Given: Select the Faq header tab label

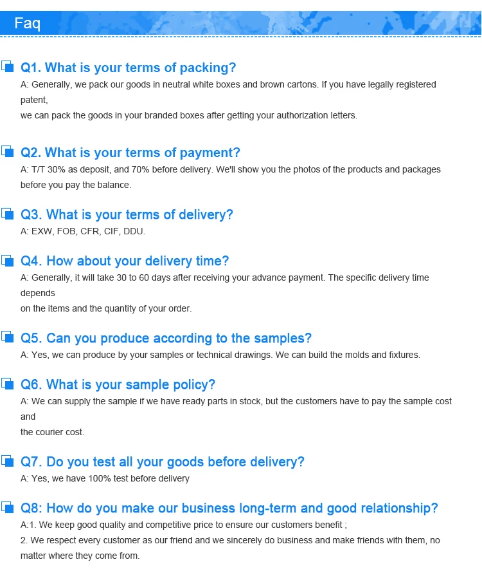Looking at the screenshot, I should pyautogui.click(x=28, y=24).
